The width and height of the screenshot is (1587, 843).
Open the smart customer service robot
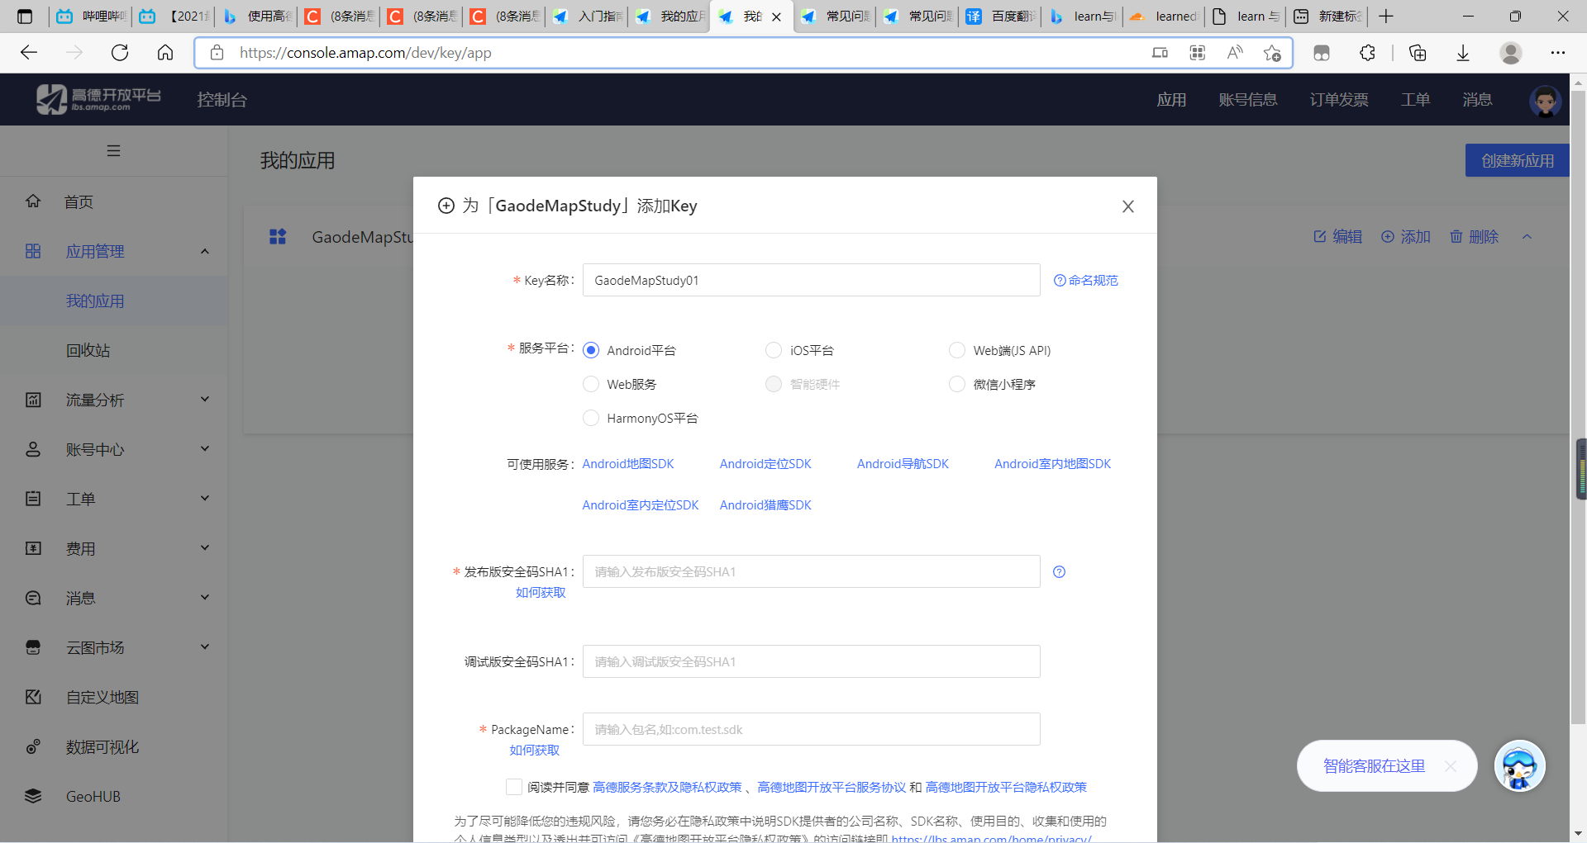[1519, 765]
